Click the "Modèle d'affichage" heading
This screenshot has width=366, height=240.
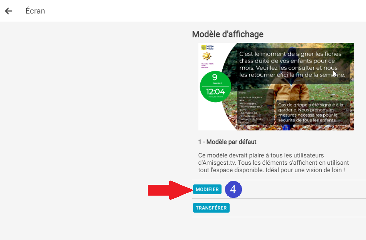(x=228, y=34)
